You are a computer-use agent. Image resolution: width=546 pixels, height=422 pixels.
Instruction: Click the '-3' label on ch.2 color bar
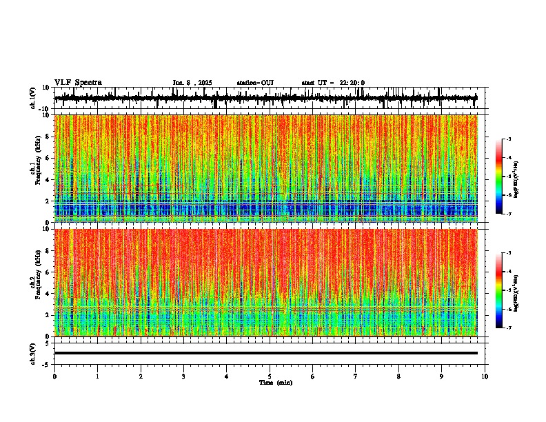509,253
